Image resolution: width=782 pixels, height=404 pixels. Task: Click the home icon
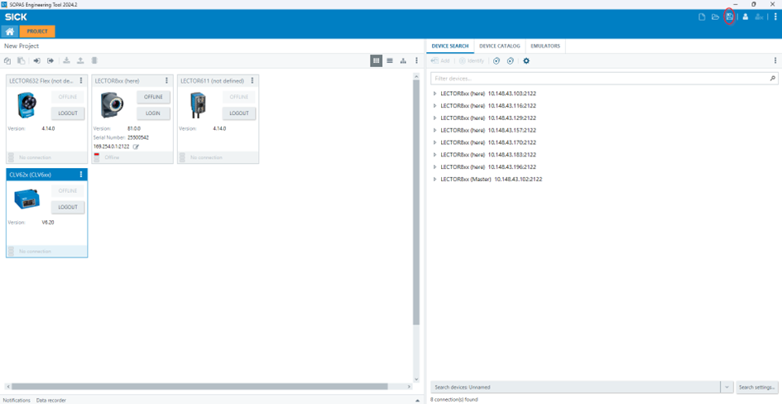[10, 31]
